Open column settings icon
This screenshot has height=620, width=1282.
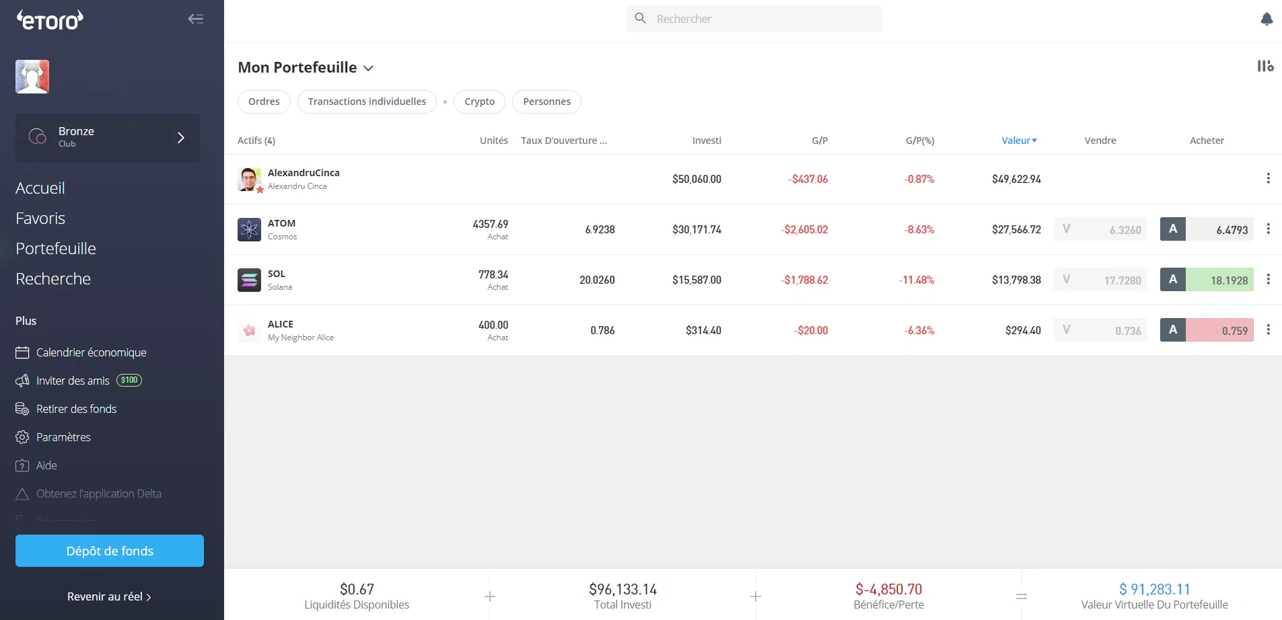[x=1265, y=66]
